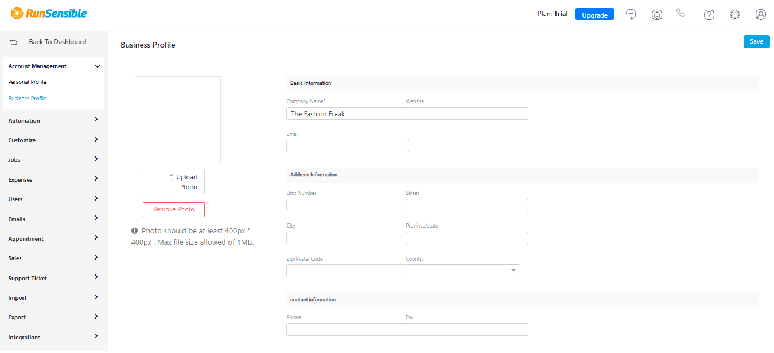Focus the Fax input field
The width and height of the screenshot is (774, 353).
467,330
